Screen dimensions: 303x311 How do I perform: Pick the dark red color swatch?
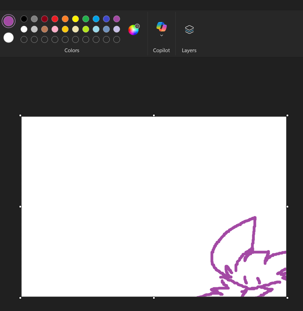(x=45, y=19)
